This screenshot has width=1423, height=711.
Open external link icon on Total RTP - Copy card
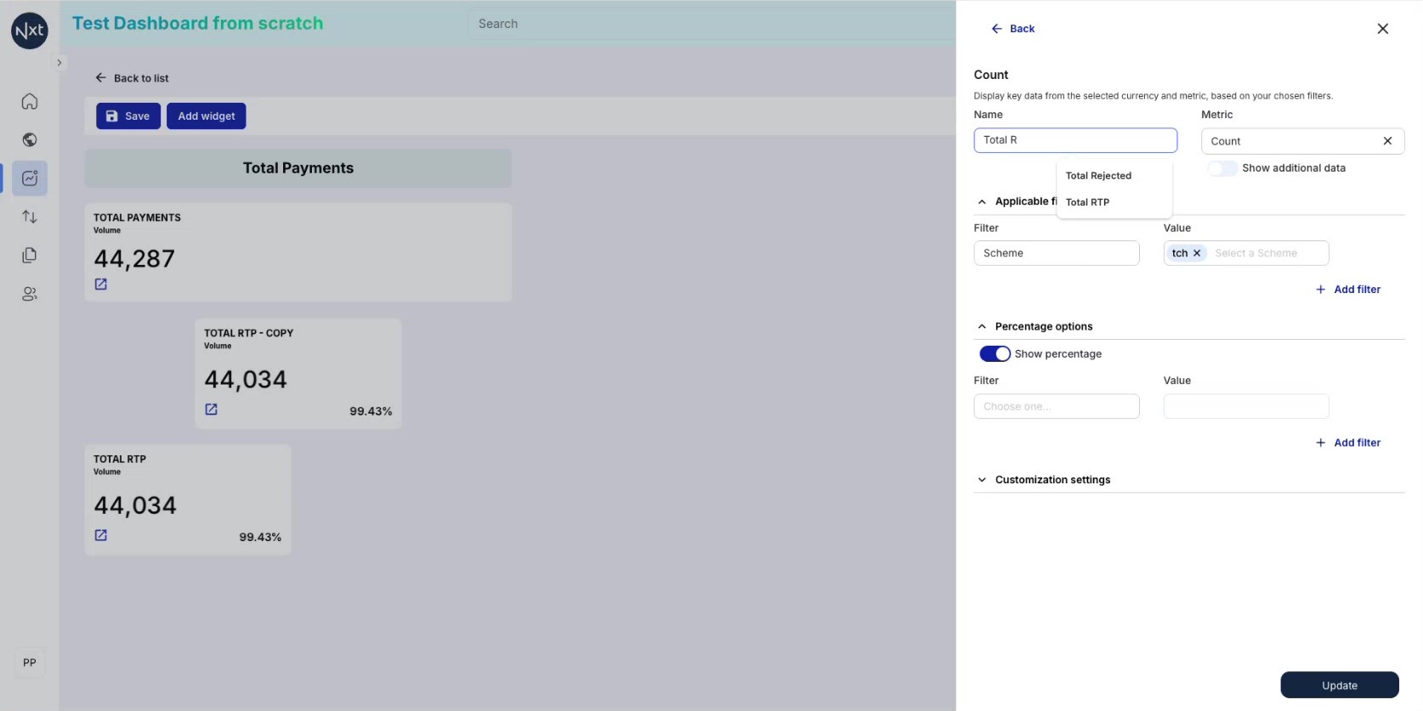click(212, 409)
